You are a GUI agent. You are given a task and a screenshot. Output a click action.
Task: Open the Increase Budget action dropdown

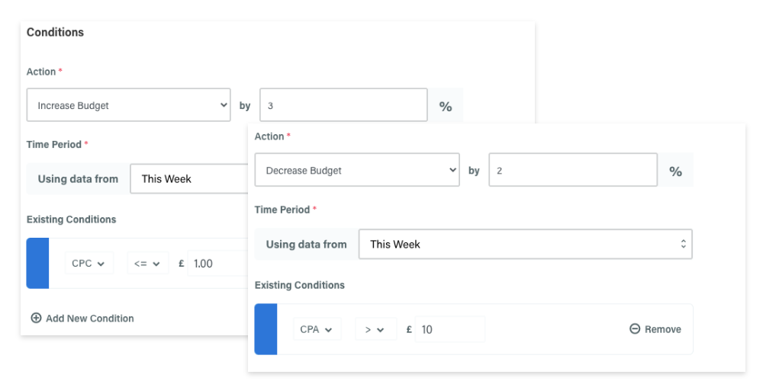[x=128, y=104]
